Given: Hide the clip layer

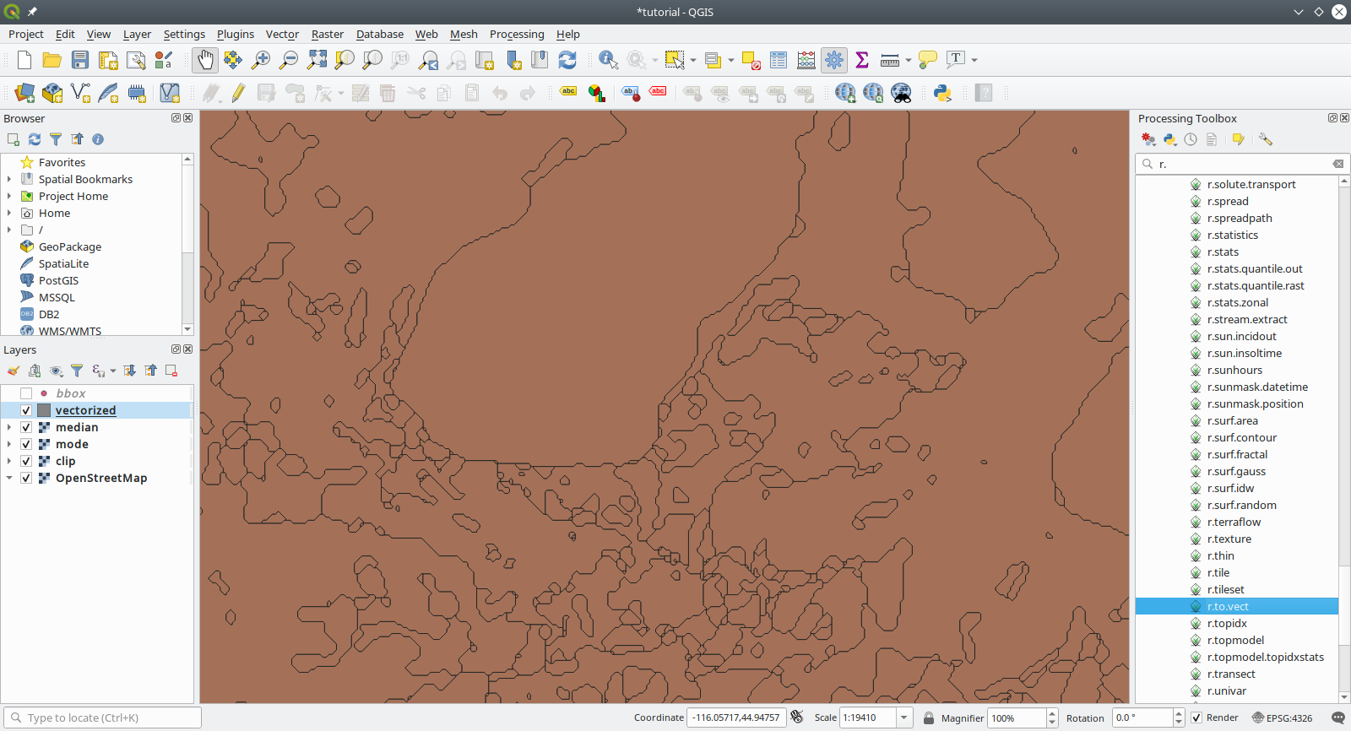Looking at the screenshot, I should (x=26, y=461).
